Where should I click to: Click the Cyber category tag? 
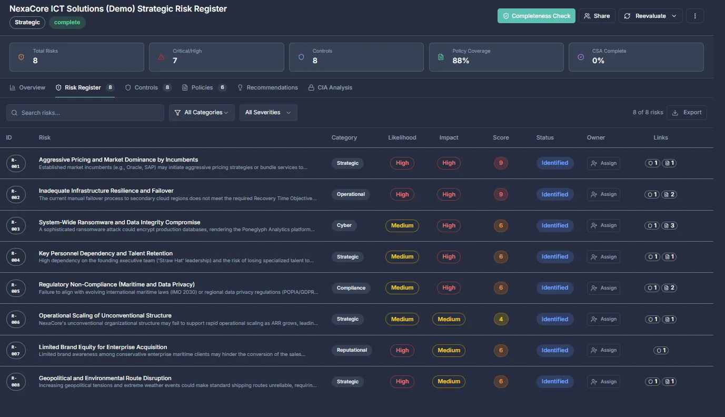[344, 225]
